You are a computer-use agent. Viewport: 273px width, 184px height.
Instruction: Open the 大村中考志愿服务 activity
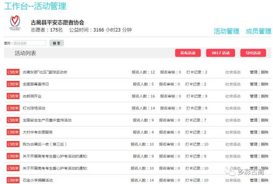click(x=38, y=132)
